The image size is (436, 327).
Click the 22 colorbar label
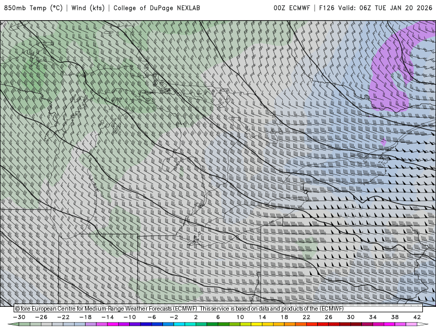click(306, 317)
